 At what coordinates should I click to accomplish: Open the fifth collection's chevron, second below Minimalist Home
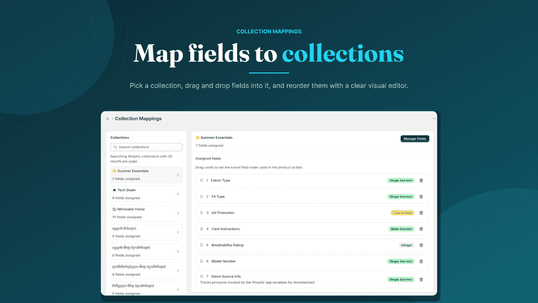point(178,252)
